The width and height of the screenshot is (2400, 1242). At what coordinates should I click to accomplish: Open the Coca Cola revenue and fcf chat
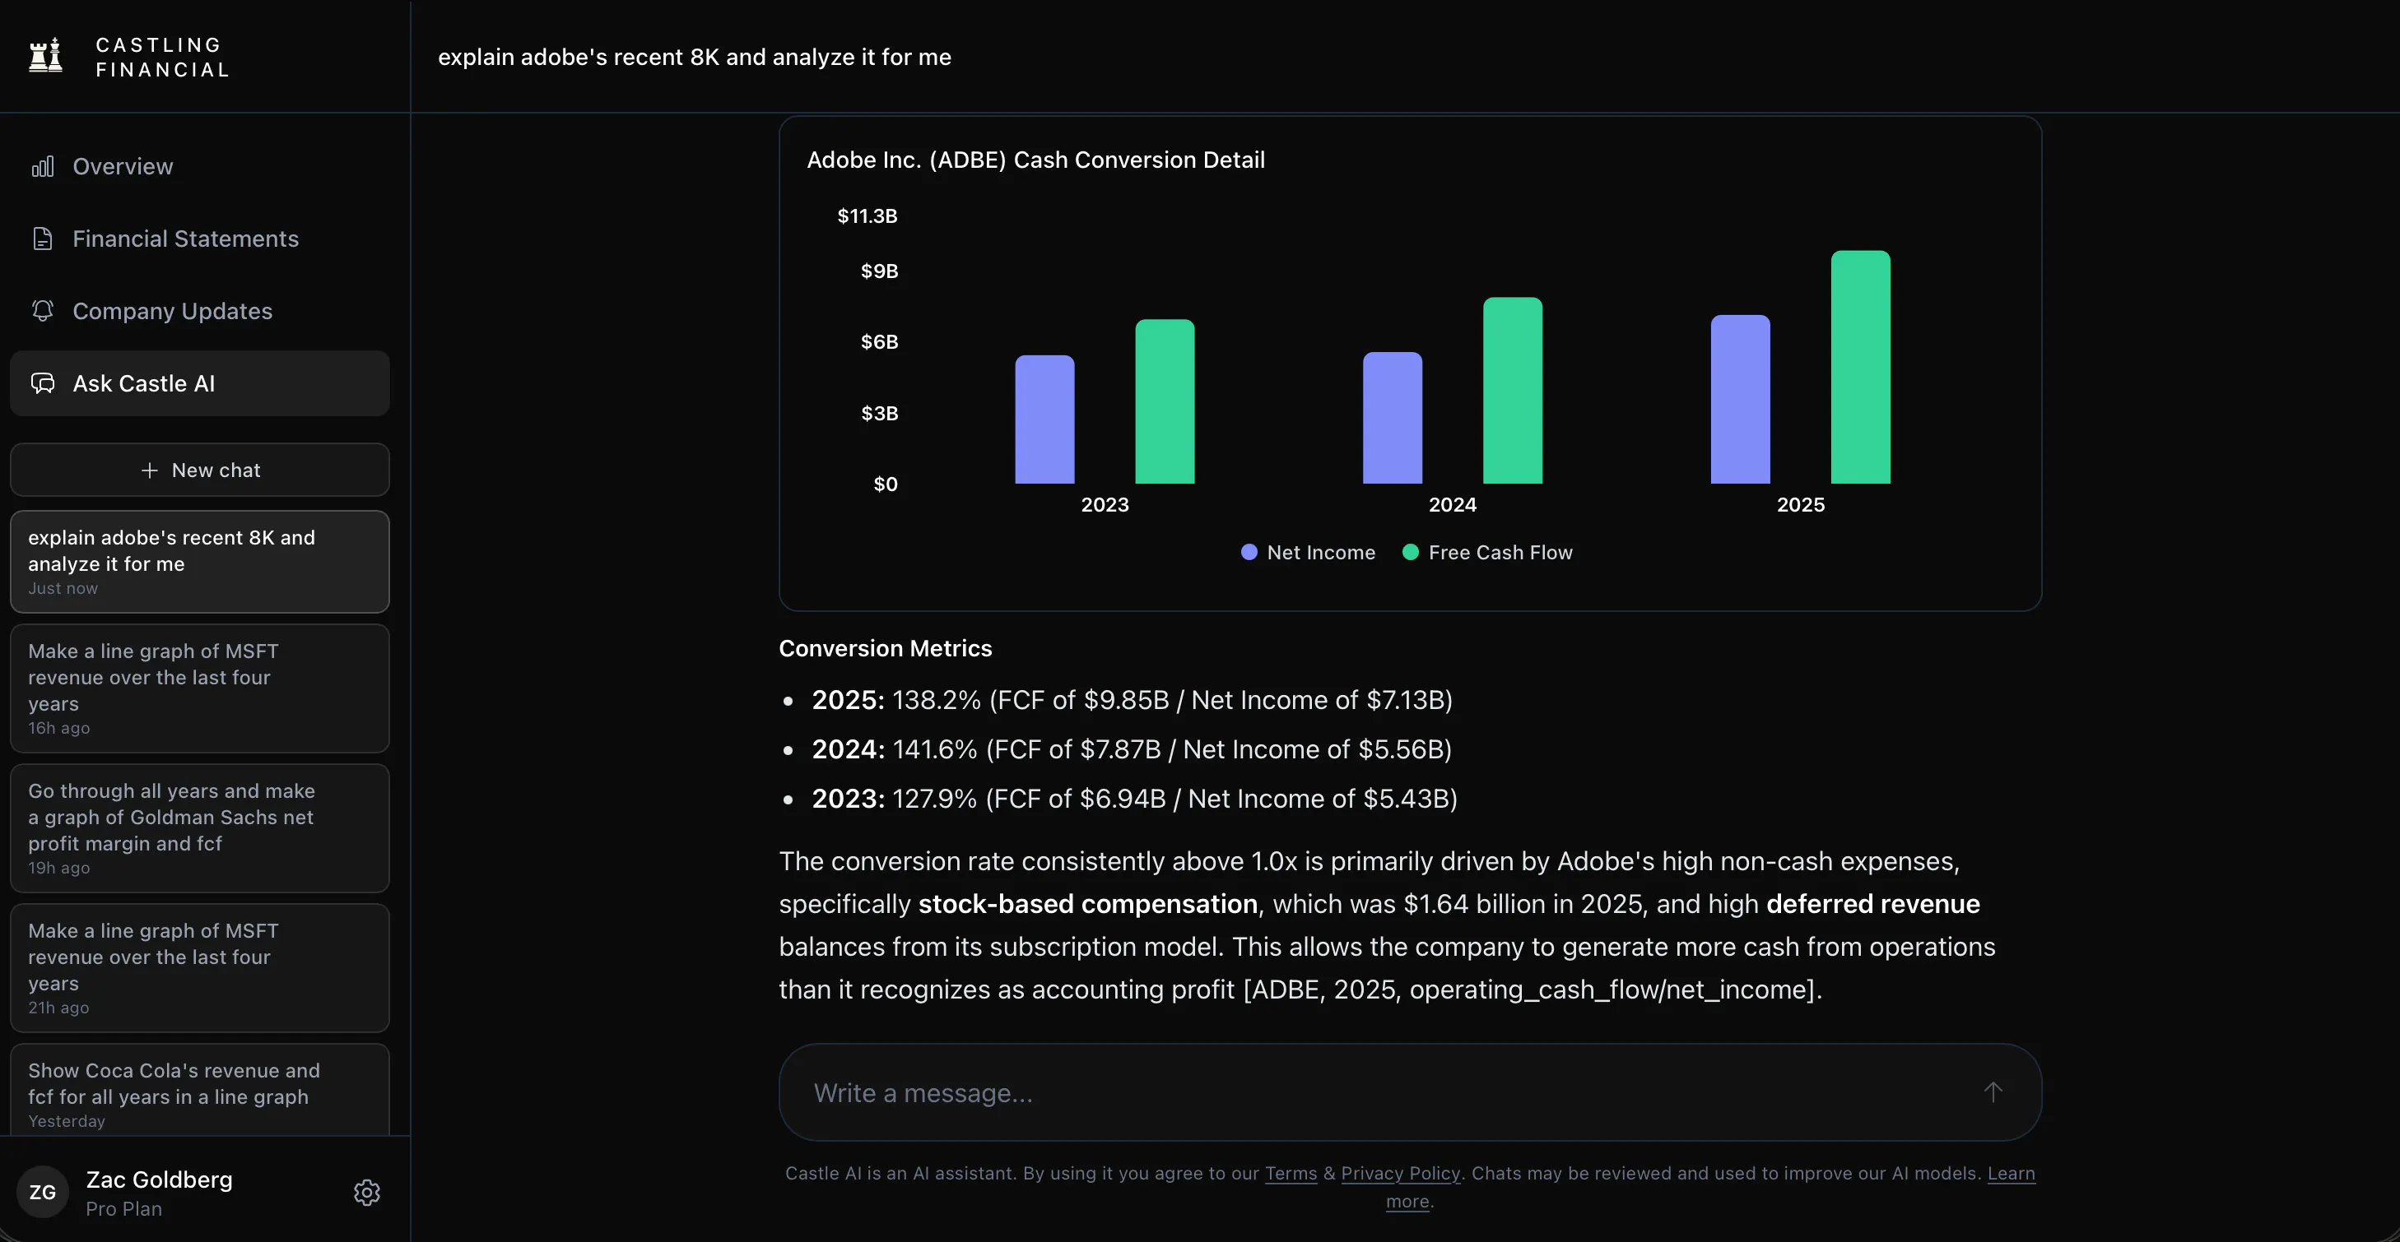coord(199,1091)
